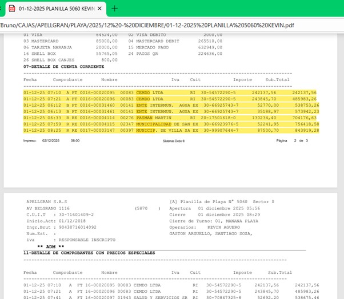Click the PDF file icon on the tab

click(x=11, y=9)
